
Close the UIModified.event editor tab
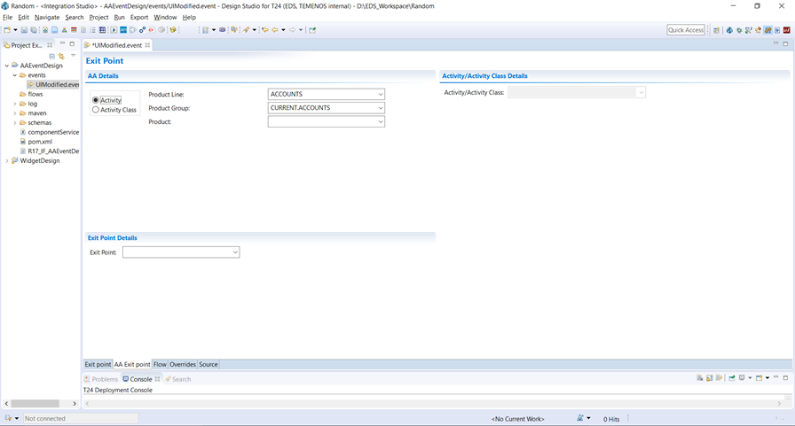point(147,45)
